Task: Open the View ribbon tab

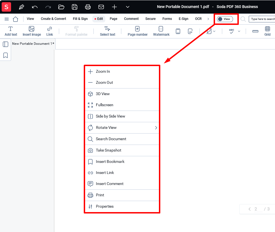Action: pyautogui.click(x=30, y=19)
